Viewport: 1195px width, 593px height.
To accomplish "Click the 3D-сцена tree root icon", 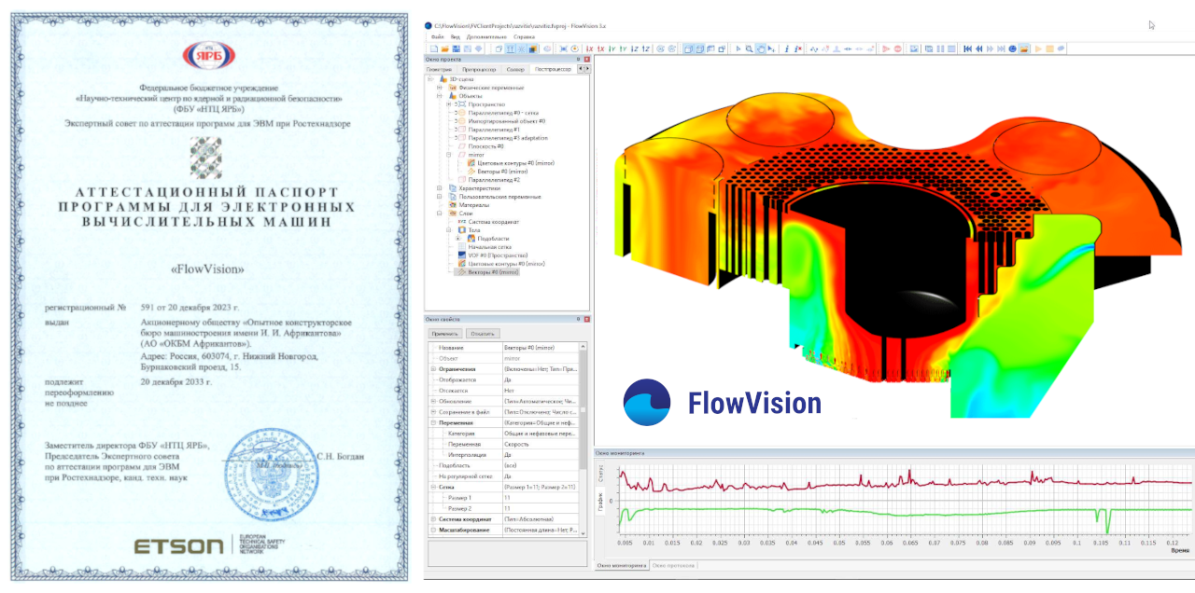I will tap(442, 79).
